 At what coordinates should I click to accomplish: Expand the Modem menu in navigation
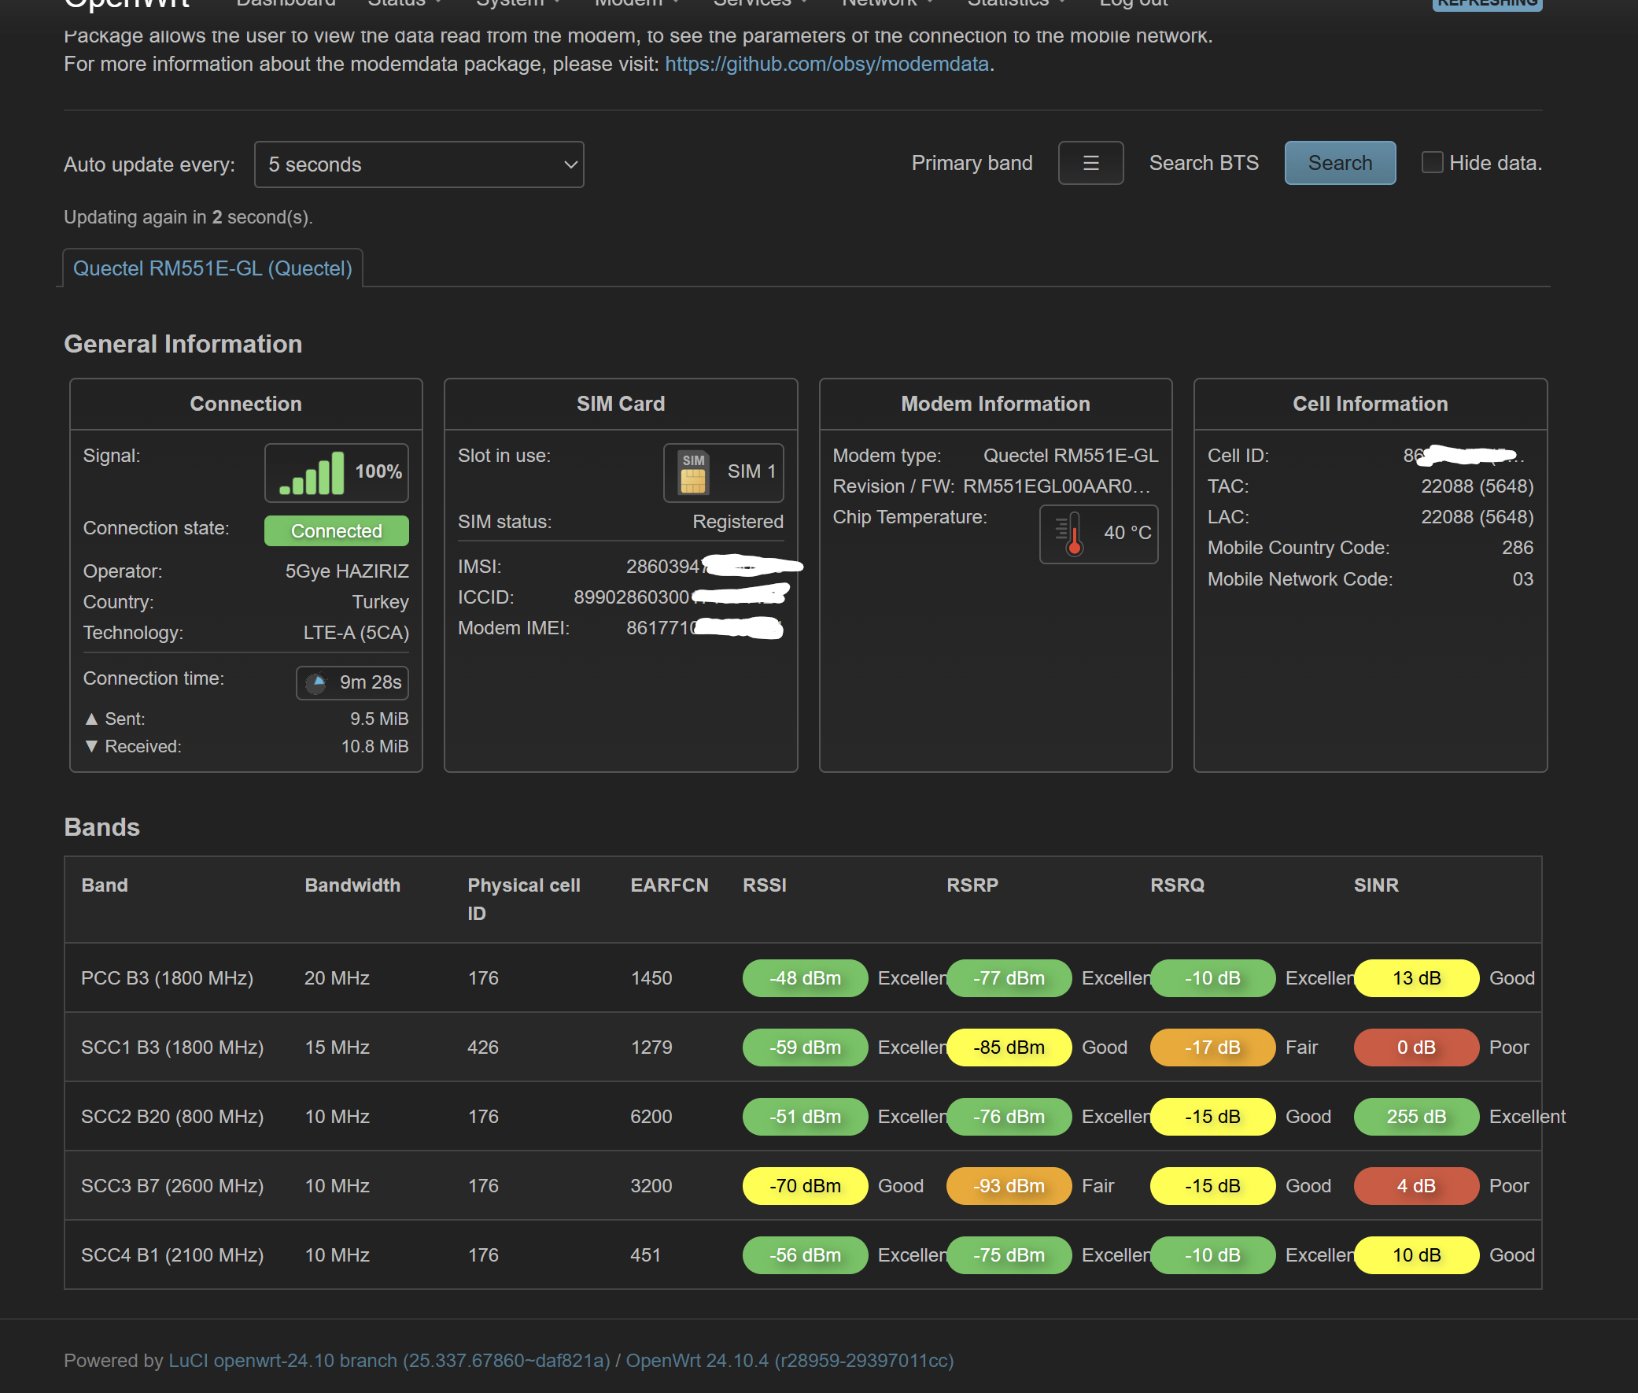coord(637,3)
